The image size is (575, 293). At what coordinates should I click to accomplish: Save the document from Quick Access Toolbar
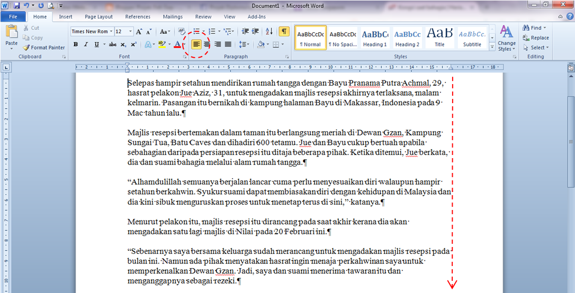17,6
